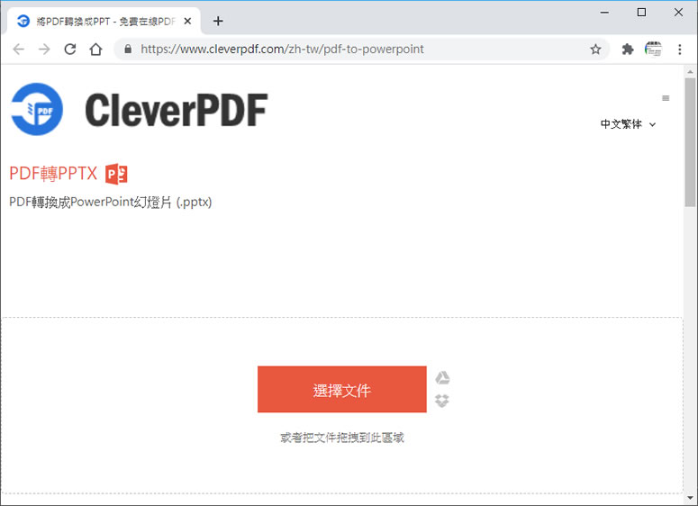This screenshot has width=698, height=506.
Task: Click the PowerPoint icon beside PDF轉PPTX
Action: (116, 174)
